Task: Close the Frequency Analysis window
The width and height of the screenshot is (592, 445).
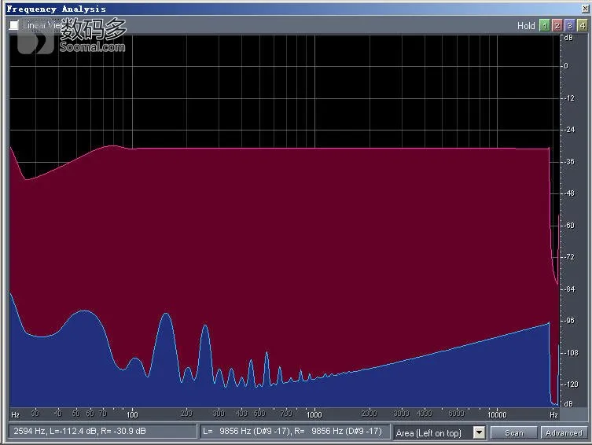Action: click(586, 9)
